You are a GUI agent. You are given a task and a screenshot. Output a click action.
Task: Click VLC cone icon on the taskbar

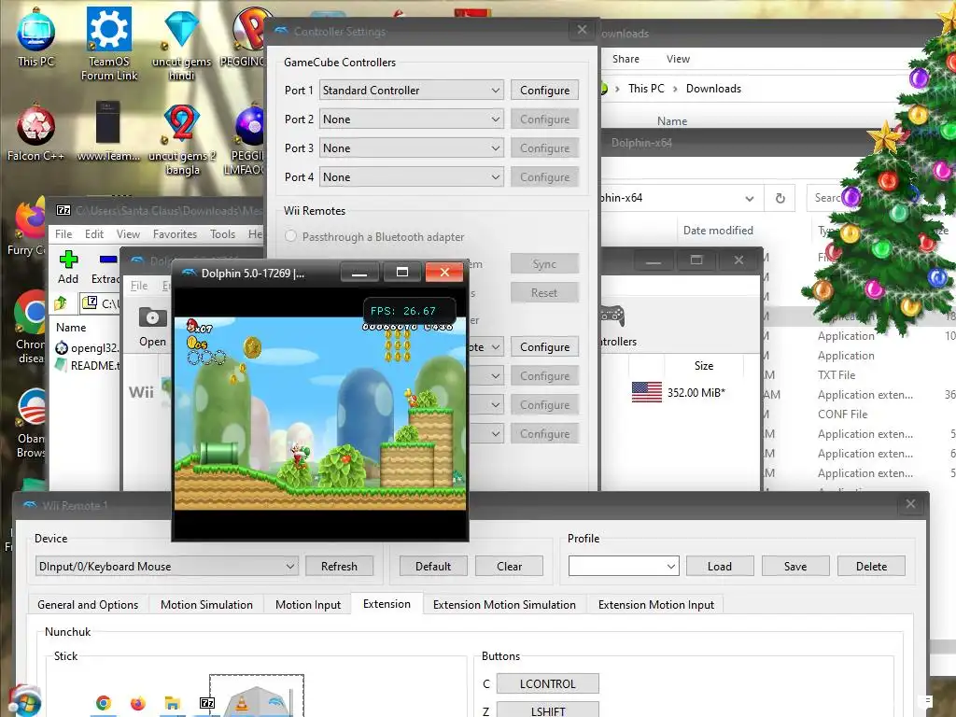(242, 704)
